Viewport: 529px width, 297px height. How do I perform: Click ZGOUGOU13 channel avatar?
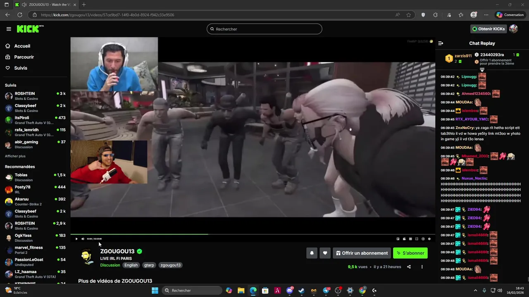[86, 257]
